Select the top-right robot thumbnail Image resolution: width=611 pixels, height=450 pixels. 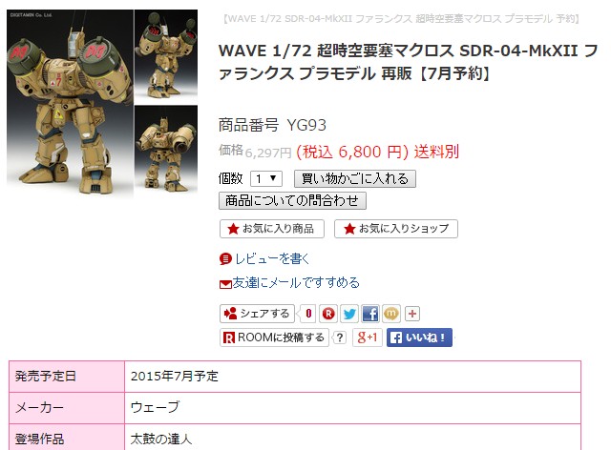pyautogui.click(x=166, y=57)
